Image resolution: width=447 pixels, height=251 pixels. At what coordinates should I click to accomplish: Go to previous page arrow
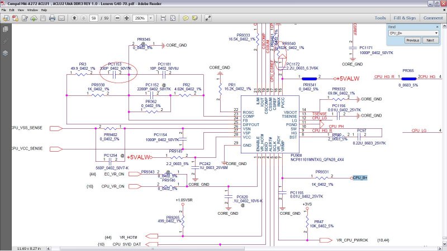pos(74,18)
